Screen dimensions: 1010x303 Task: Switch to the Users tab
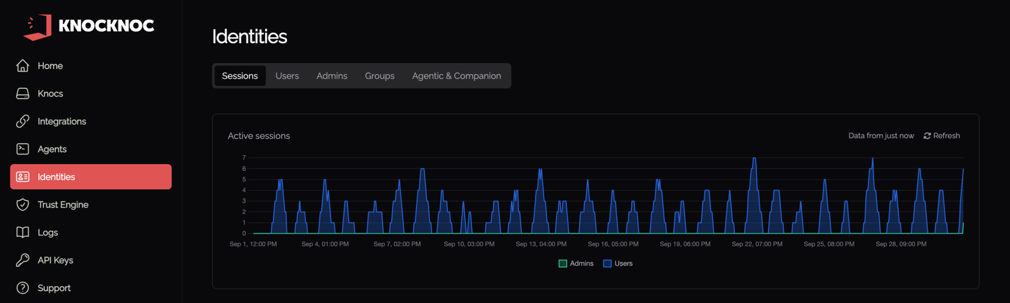(287, 76)
